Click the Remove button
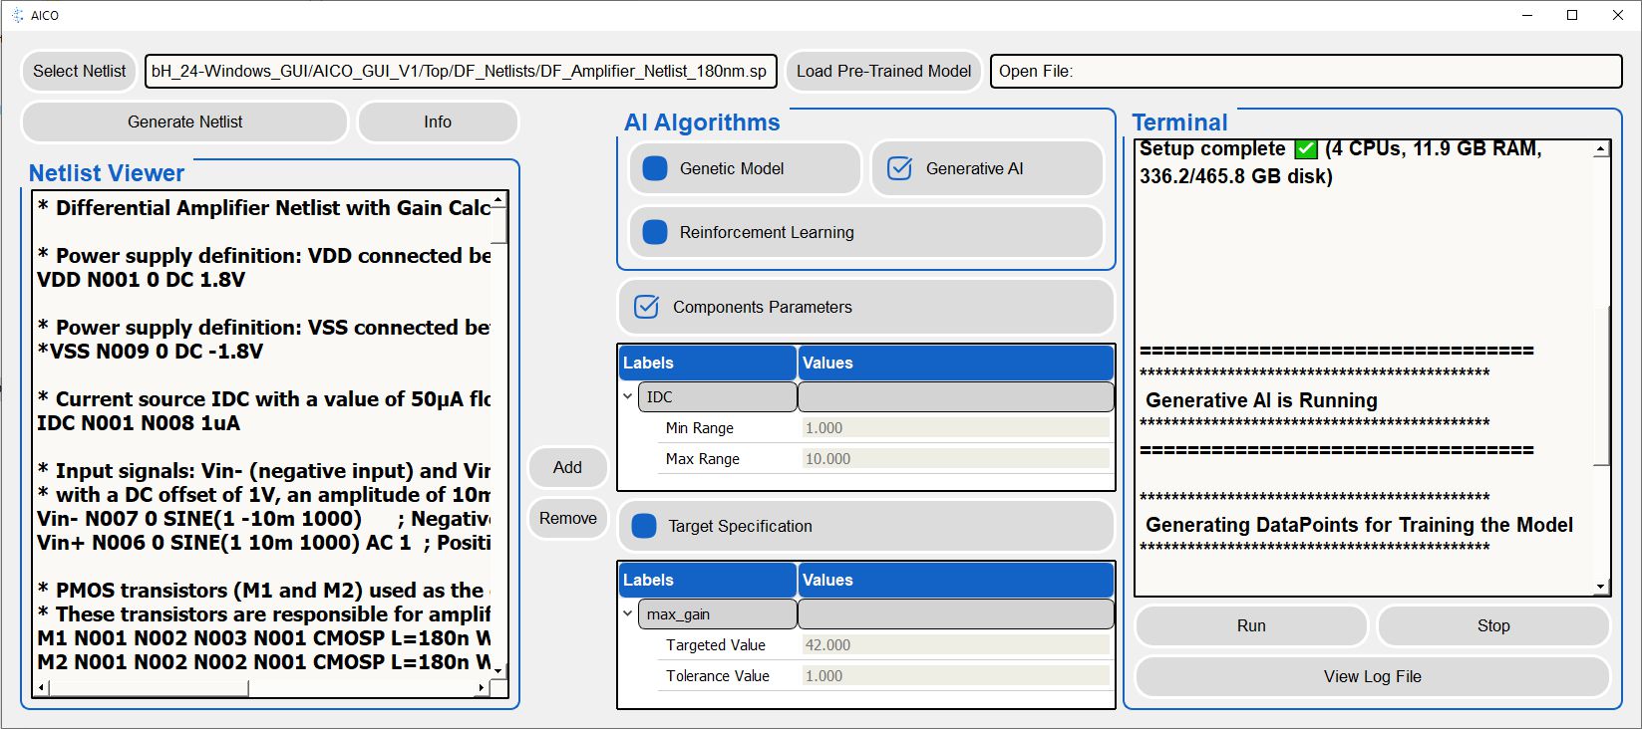The width and height of the screenshot is (1642, 729). coord(567,518)
